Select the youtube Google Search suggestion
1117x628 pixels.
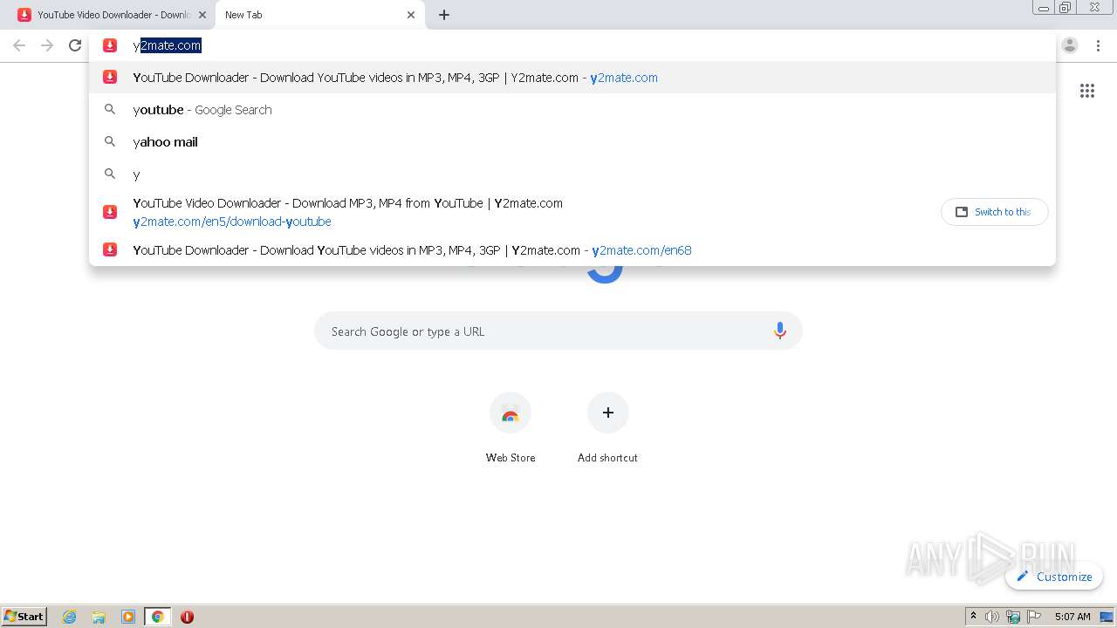[572, 110]
